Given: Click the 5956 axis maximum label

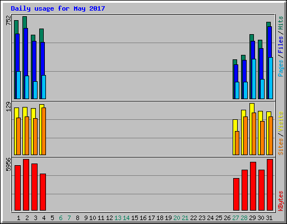Looking at the screenshot, I should pos(8,165).
